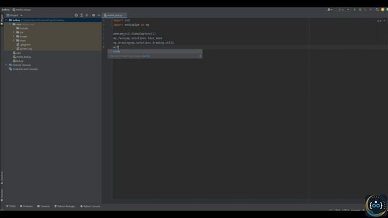Open the Python Packages tab

point(65,206)
